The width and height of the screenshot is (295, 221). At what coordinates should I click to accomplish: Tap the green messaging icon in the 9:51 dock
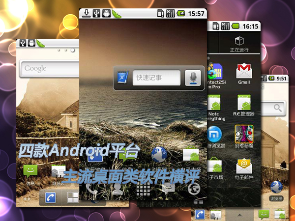click(264, 215)
